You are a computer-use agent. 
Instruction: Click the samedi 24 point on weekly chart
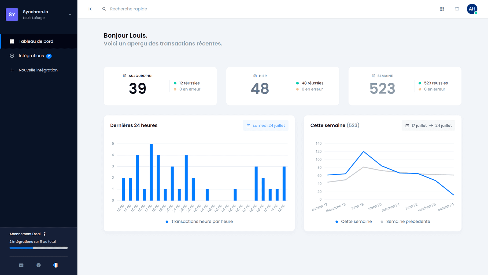pyautogui.click(x=453, y=195)
